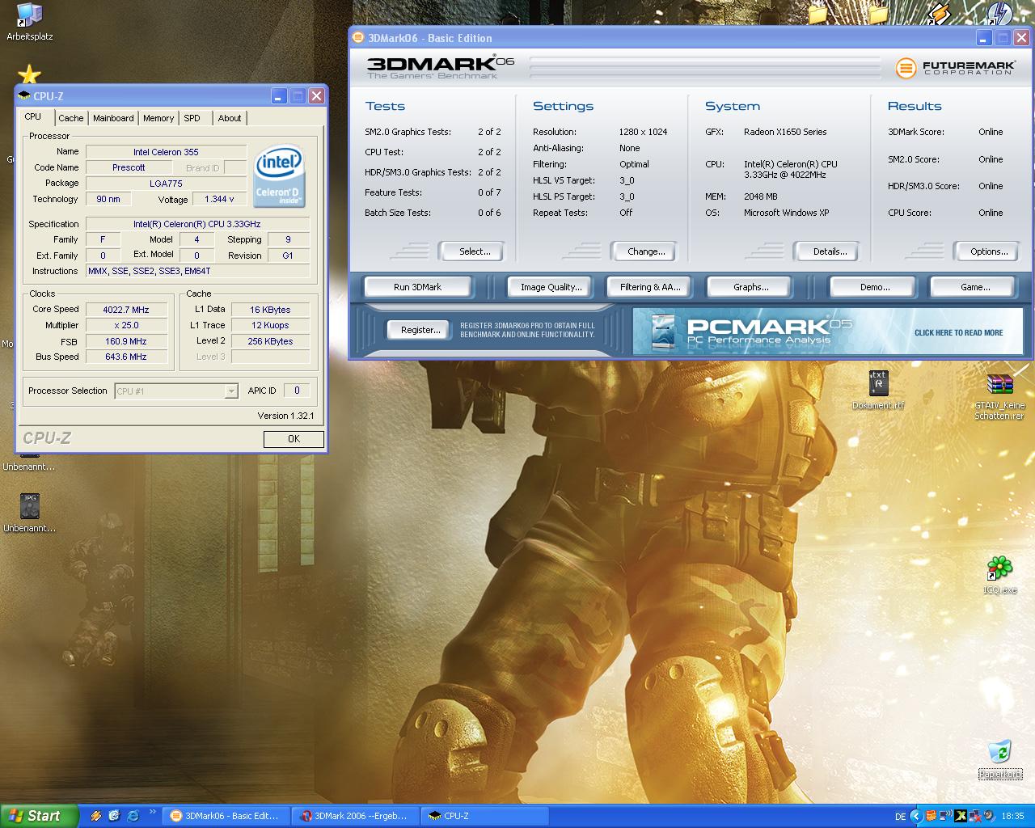Viewport: 1035px width, 828px height.
Task: Click the Winamp shortcut on the desktop
Action: (x=938, y=15)
